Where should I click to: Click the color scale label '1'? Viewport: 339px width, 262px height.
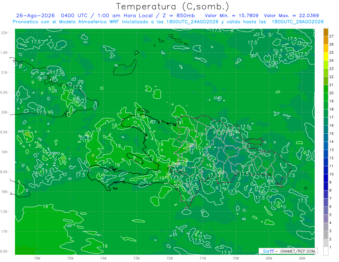click(331, 247)
